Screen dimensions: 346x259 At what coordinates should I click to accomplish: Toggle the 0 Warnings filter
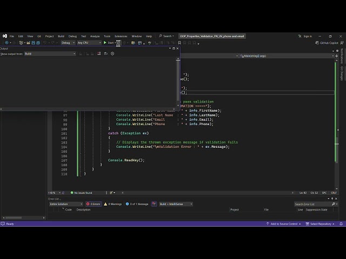113,204
